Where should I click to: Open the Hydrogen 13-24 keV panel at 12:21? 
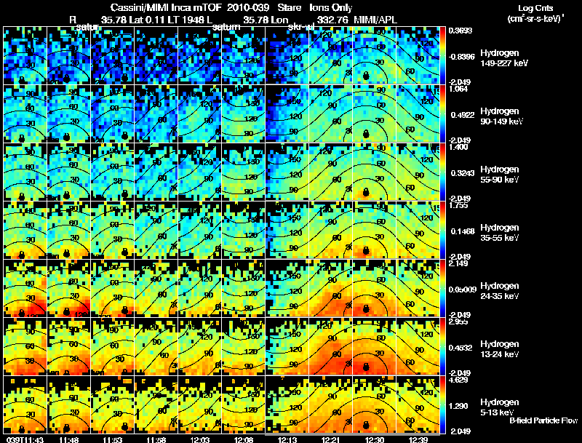tap(331, 346)
